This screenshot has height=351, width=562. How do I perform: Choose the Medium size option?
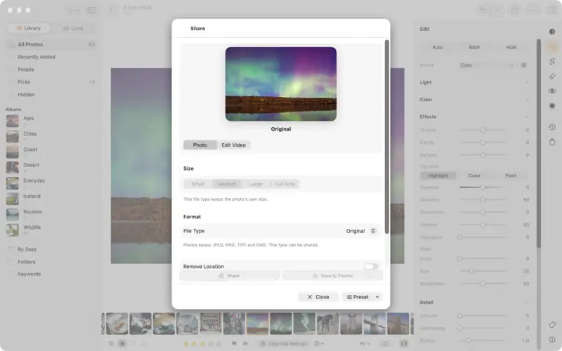pos(227,184)
